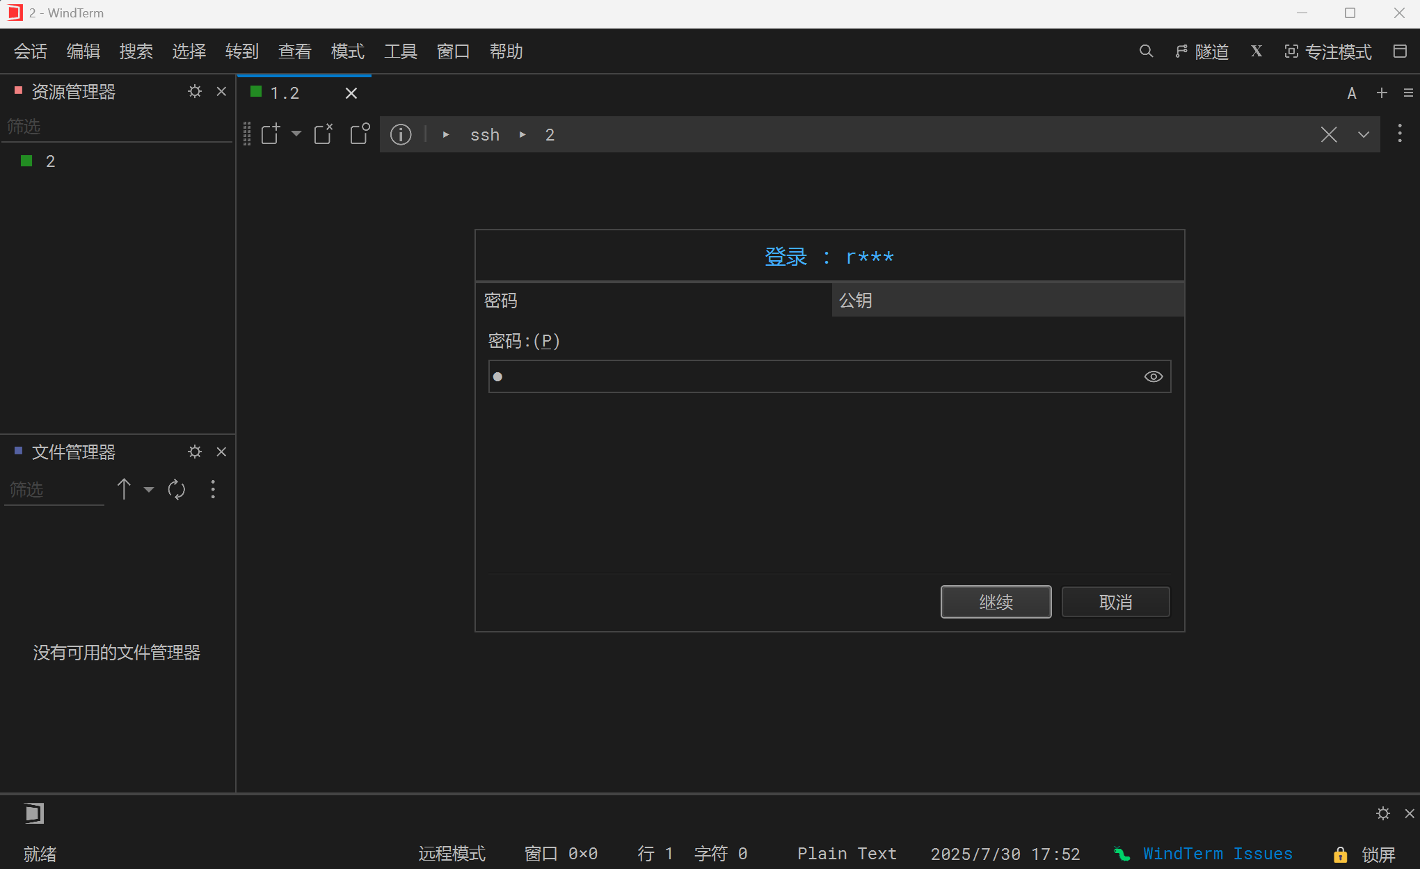Click the close-session icon in the quick bar

pos(323,134)
